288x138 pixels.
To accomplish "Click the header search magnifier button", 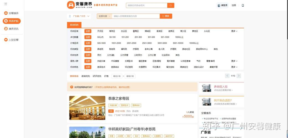I will click(x=171, y=5).
